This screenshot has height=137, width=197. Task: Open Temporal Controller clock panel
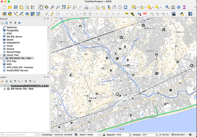coord(120,7)
